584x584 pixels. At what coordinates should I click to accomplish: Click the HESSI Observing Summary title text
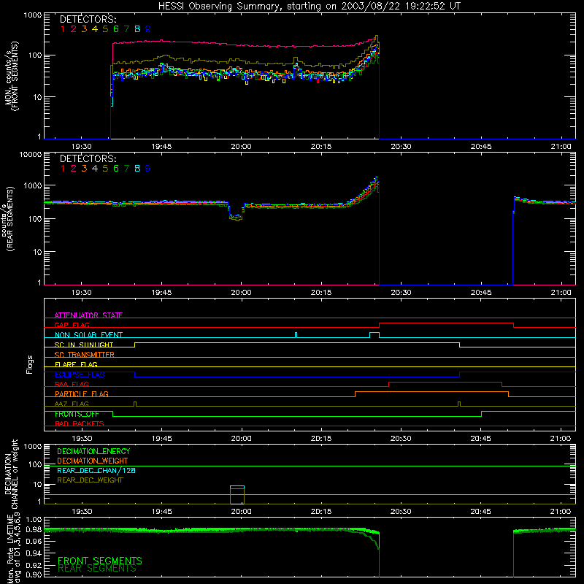[x=310, y=7]
